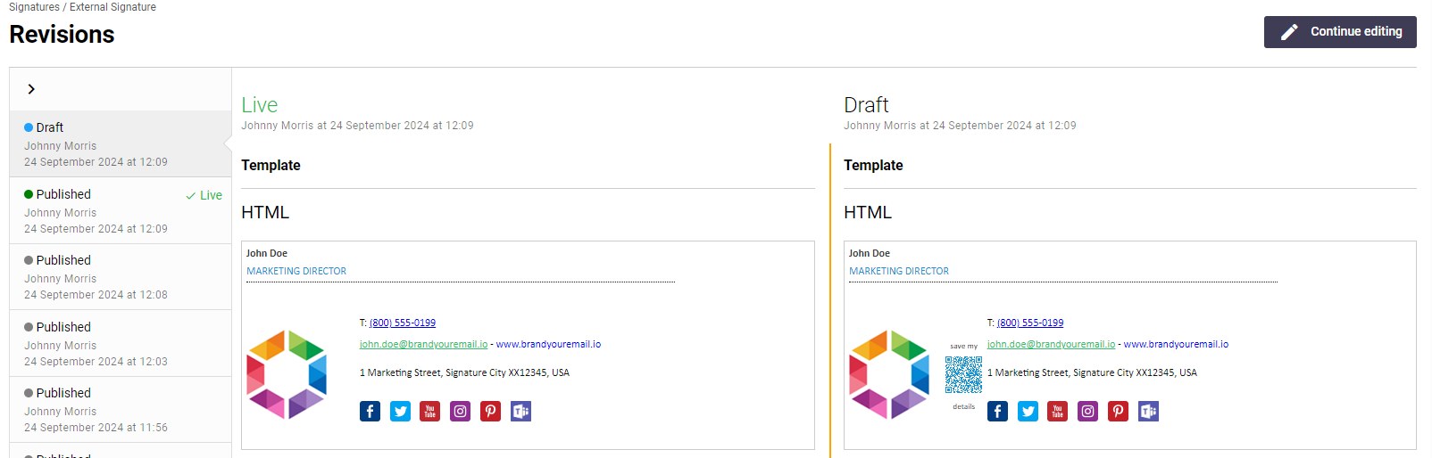Click YouTube icon in Draft signature
1432x458 pixels.
click(x=1058, y=411)
